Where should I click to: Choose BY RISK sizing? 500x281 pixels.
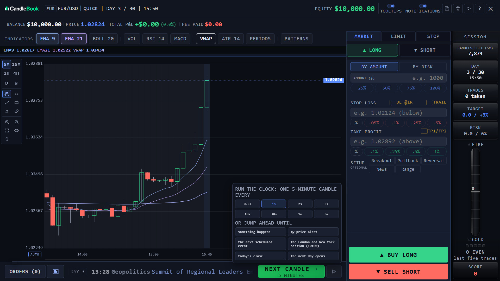pos(423,67)
